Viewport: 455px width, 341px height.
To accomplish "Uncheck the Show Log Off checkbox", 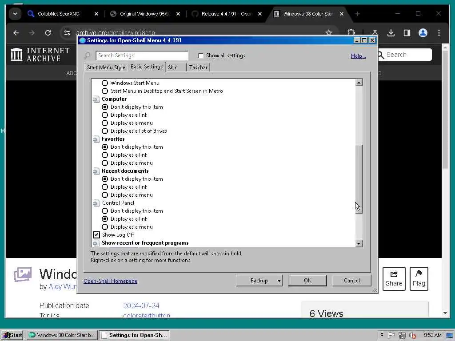I will coord(96,235).
